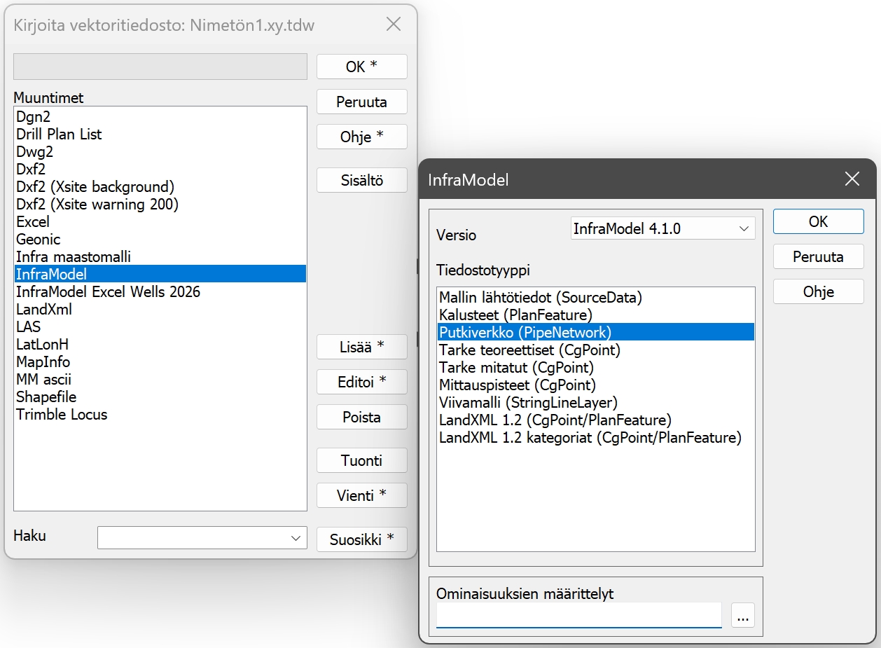Click the Suosikki * button

point(362,539)
